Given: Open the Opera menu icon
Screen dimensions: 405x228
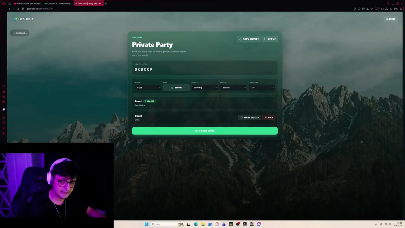Looking at the screenshot, I should click(x=4, y=3).
